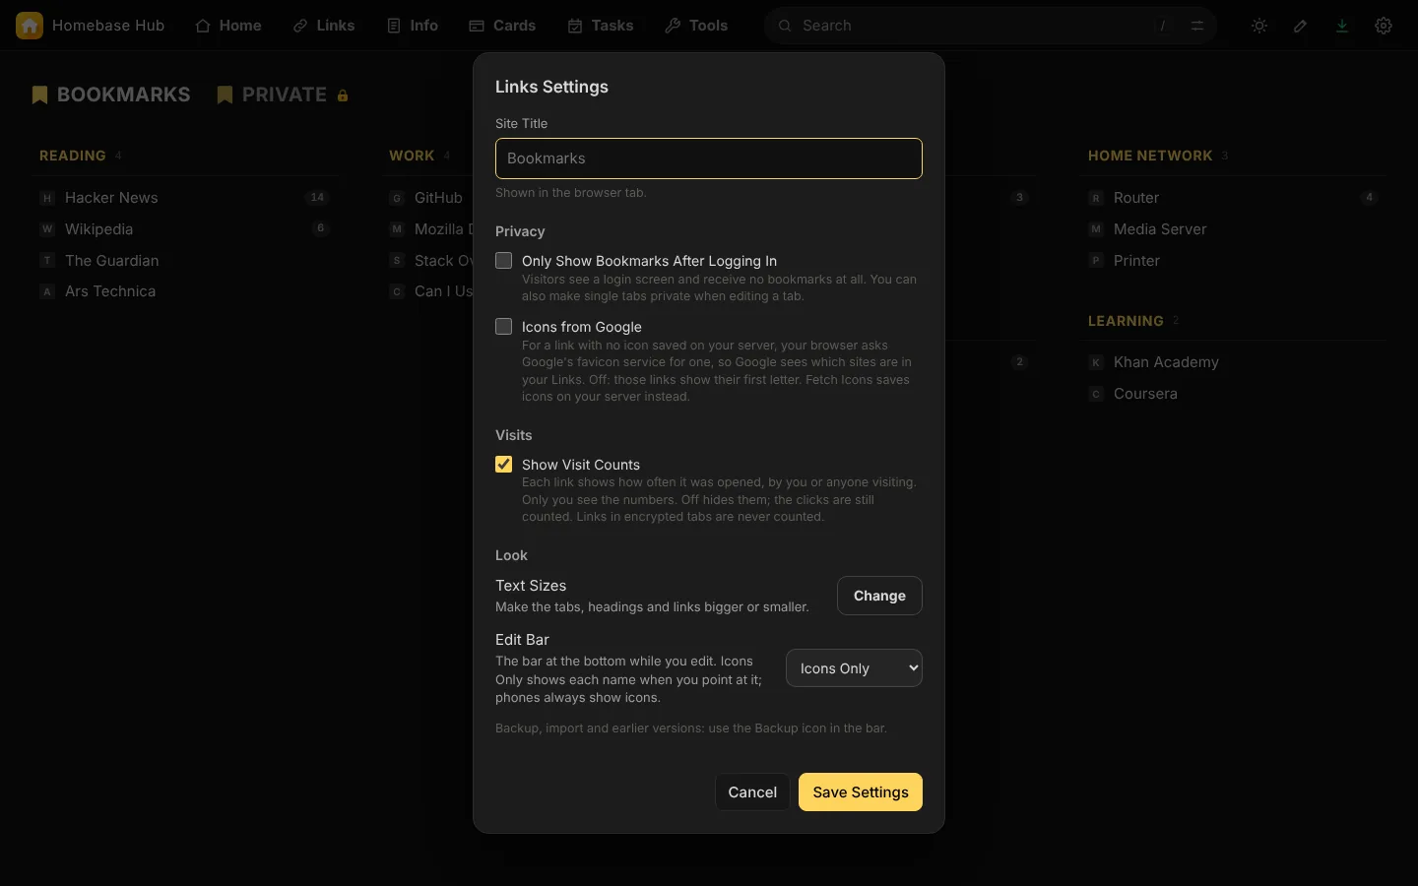Click the H favicon beside Hacker News

click(47, 198)
